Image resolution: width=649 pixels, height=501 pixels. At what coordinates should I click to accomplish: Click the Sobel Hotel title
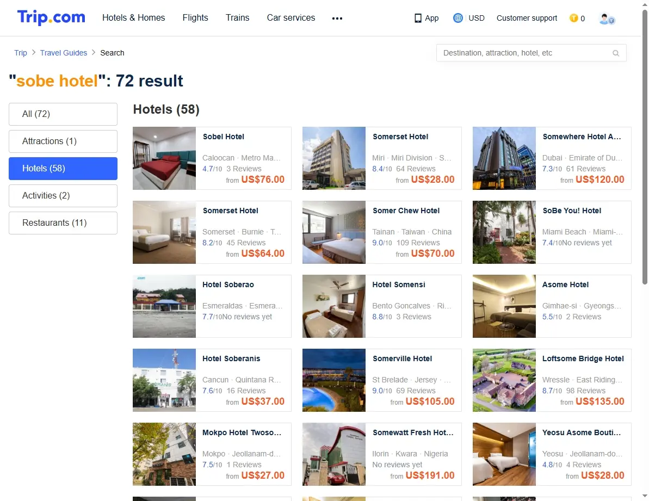(224, 137)
